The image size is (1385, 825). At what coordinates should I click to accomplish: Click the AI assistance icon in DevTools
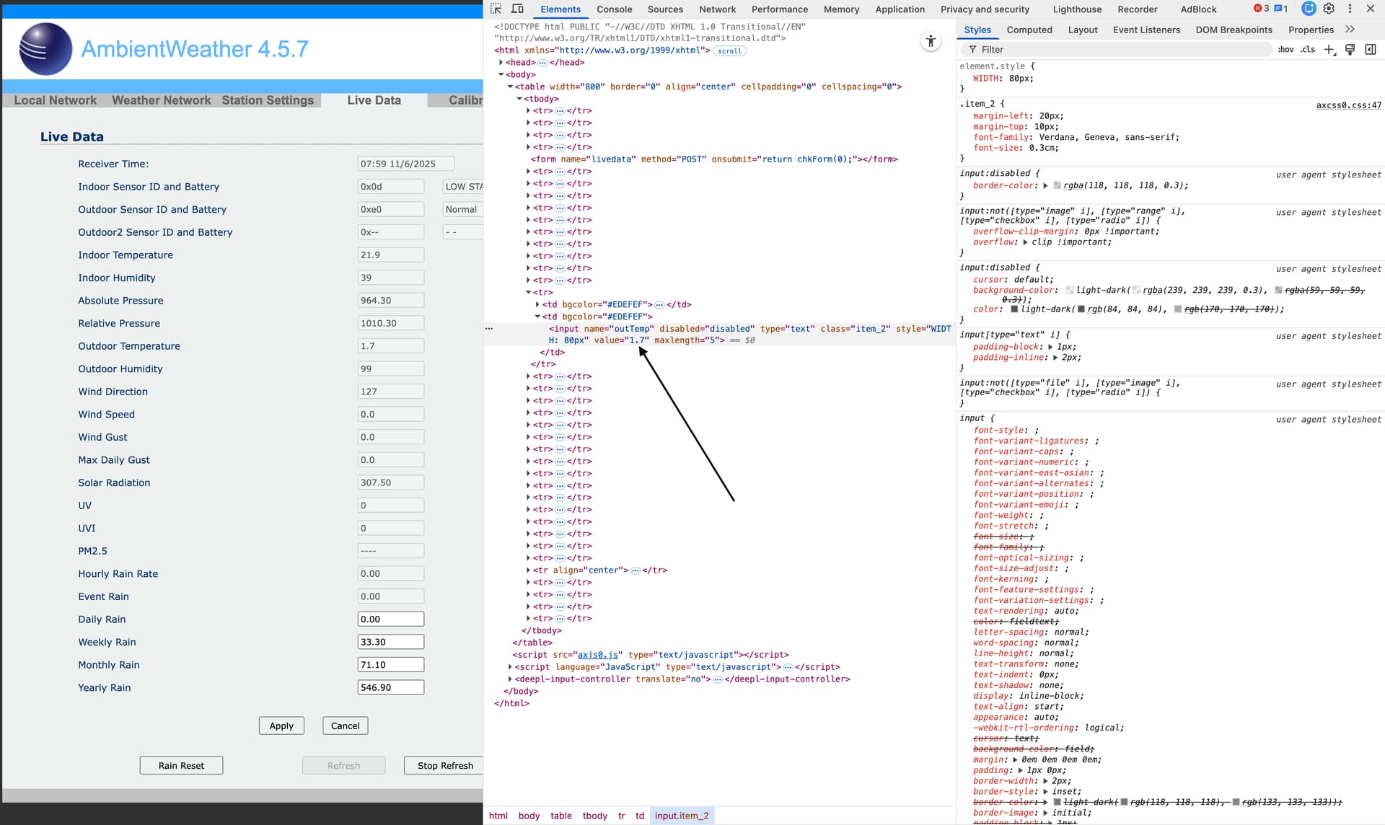1309,9
